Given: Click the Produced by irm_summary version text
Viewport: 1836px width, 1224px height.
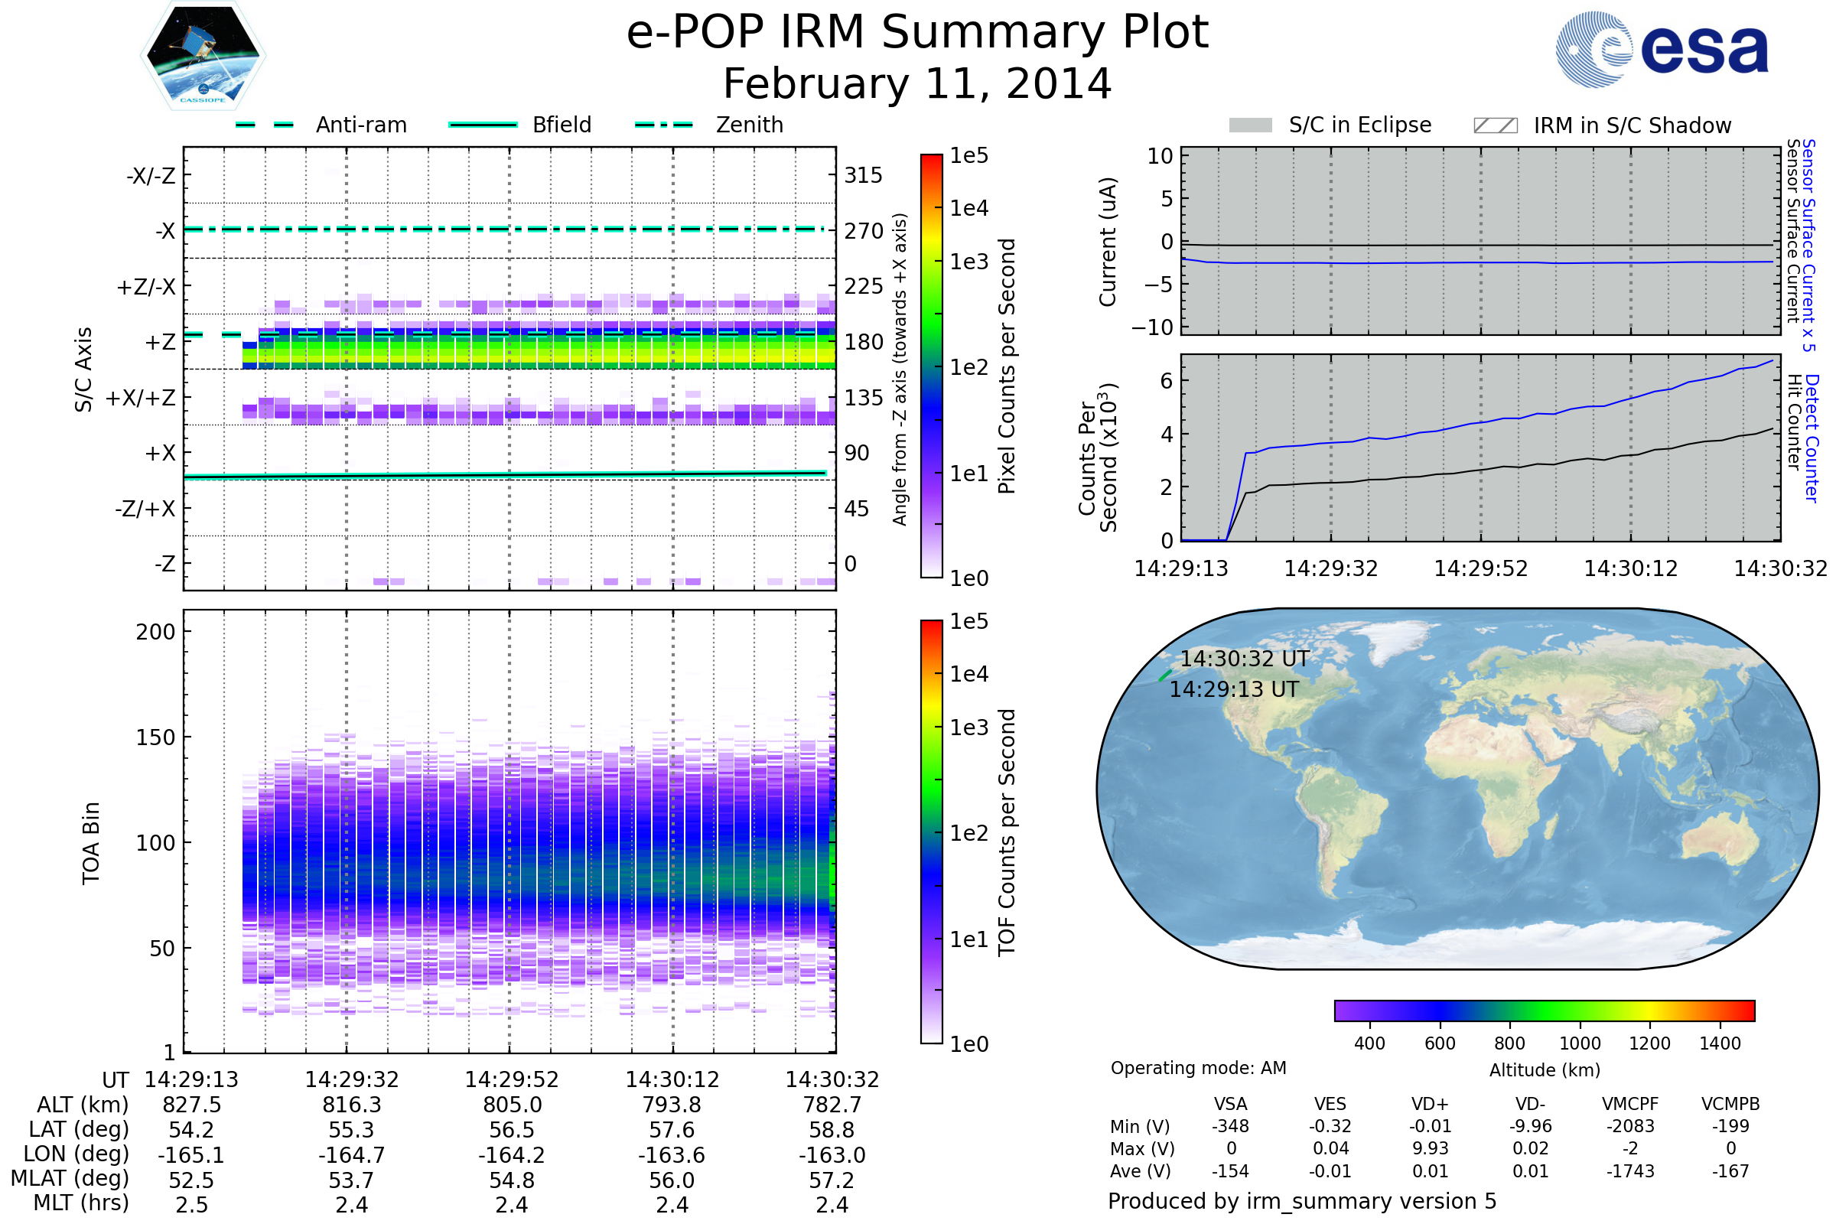Looking at the screenshot, I should pos(1302,1201).
